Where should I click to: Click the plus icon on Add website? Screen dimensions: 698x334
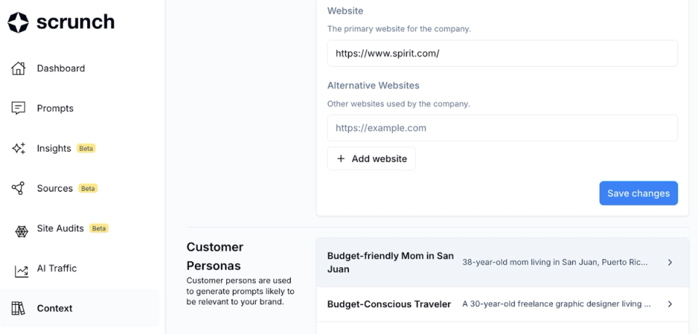(x=341, y=159)
